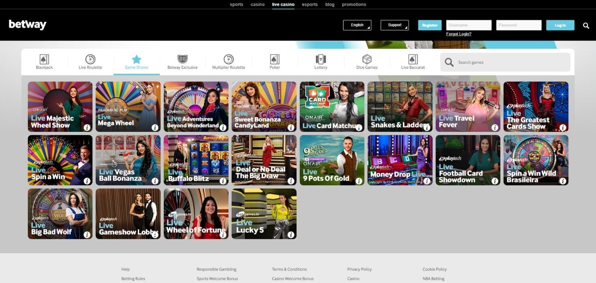Open info icon on Deal or No Deal
This screenshot has width=596, height=283.
291,181
